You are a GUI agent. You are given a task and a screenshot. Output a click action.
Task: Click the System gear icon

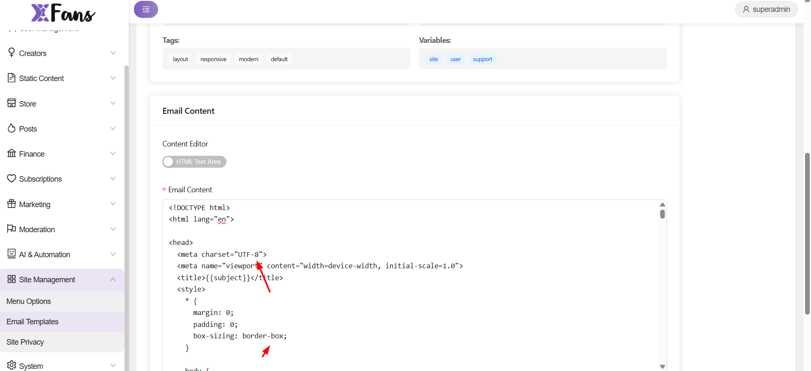(11, 365)
